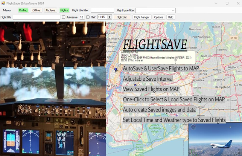This screenshot has width=242, height=156.
Task: Click the Jamaica Bay Wildlife Refuge label
Action: (155, 128)
